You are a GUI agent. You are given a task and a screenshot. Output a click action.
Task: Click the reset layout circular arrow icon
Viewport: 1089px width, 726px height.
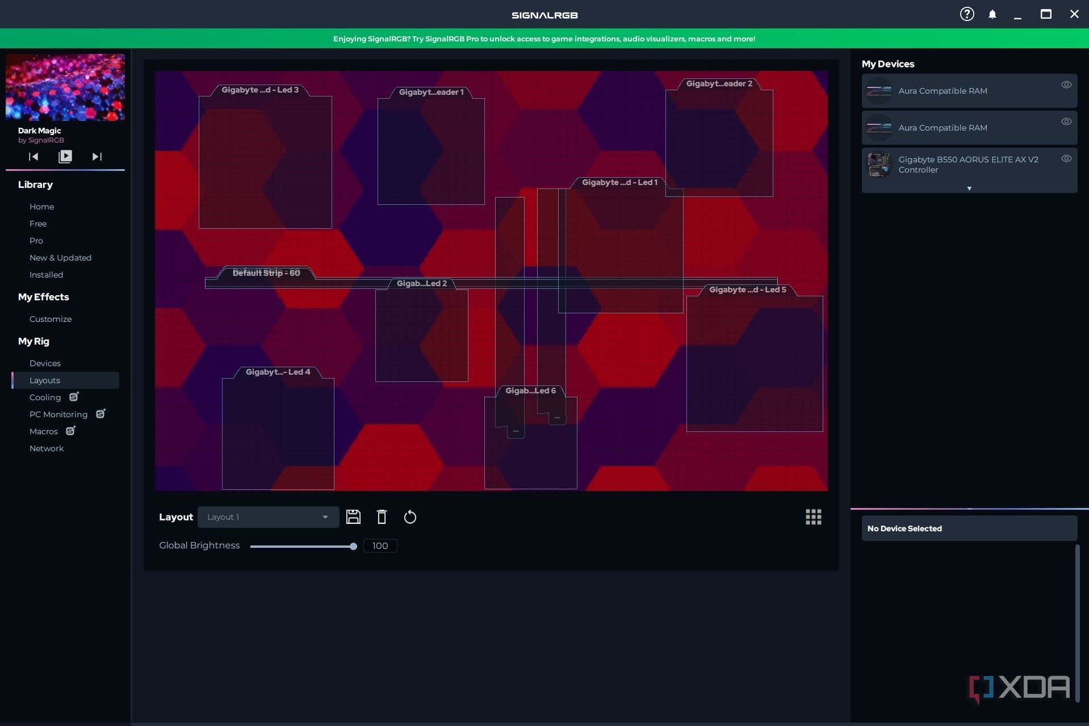410,517
